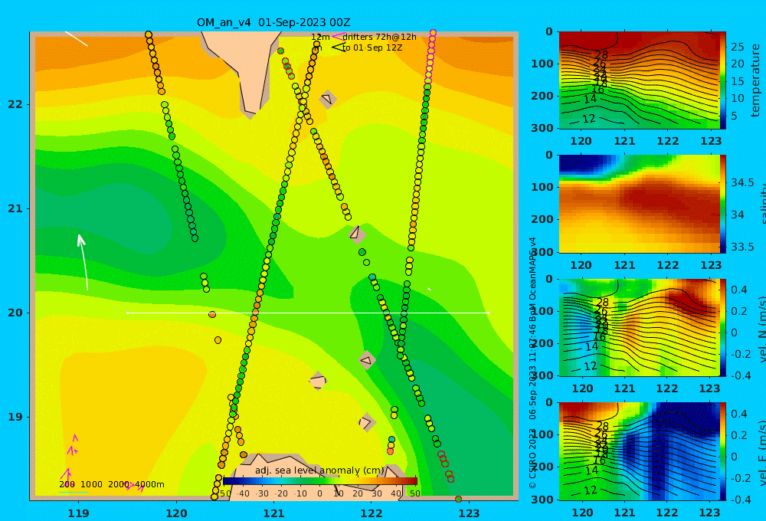Click the sea level anomaly color bar
The width and height of the screenshot is (766, 521).
tap(319, 481)
